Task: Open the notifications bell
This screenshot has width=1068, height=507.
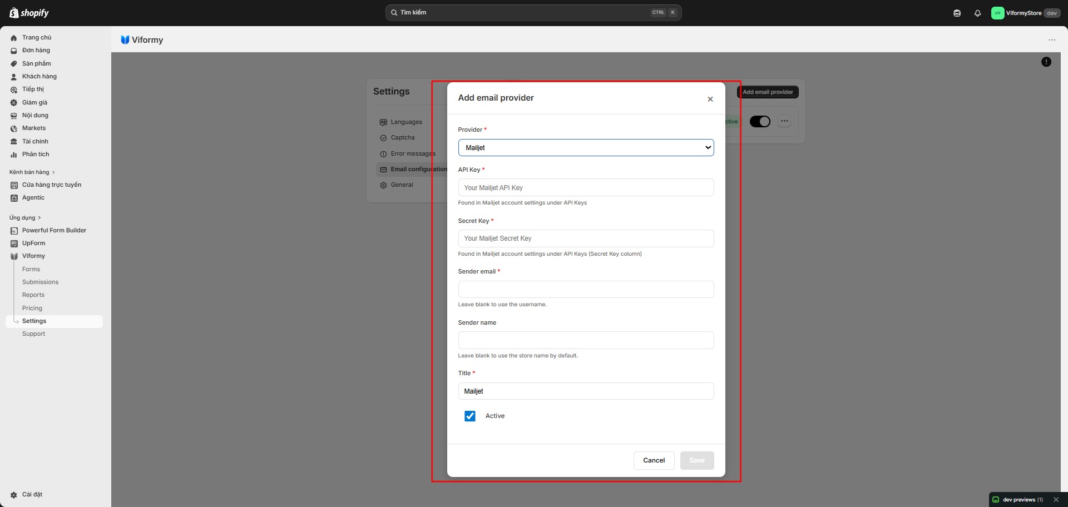Action: coord(977,13)
